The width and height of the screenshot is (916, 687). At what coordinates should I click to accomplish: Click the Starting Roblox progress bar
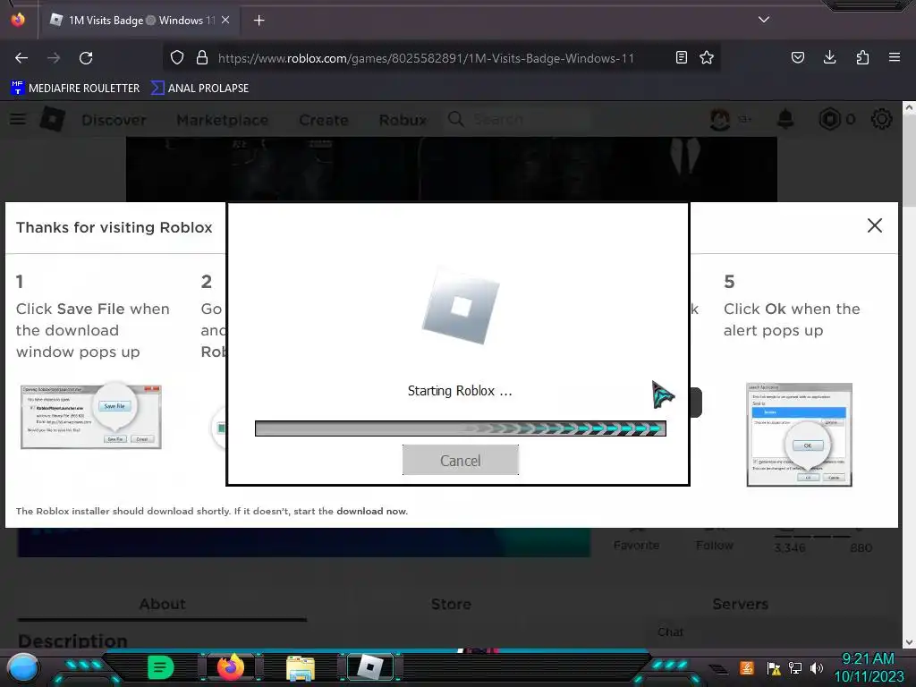pos(461,428)
